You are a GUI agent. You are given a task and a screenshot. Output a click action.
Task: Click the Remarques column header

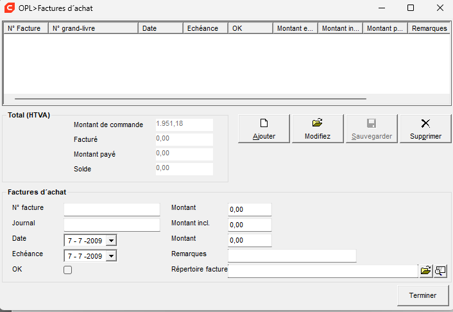[x=429, y=28]
